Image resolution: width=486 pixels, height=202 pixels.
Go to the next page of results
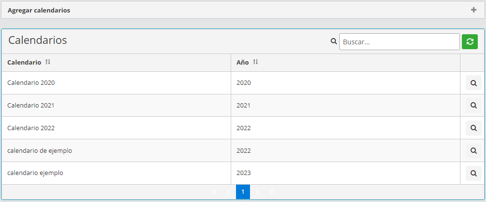pyautogui.click(x=257, y=192)
